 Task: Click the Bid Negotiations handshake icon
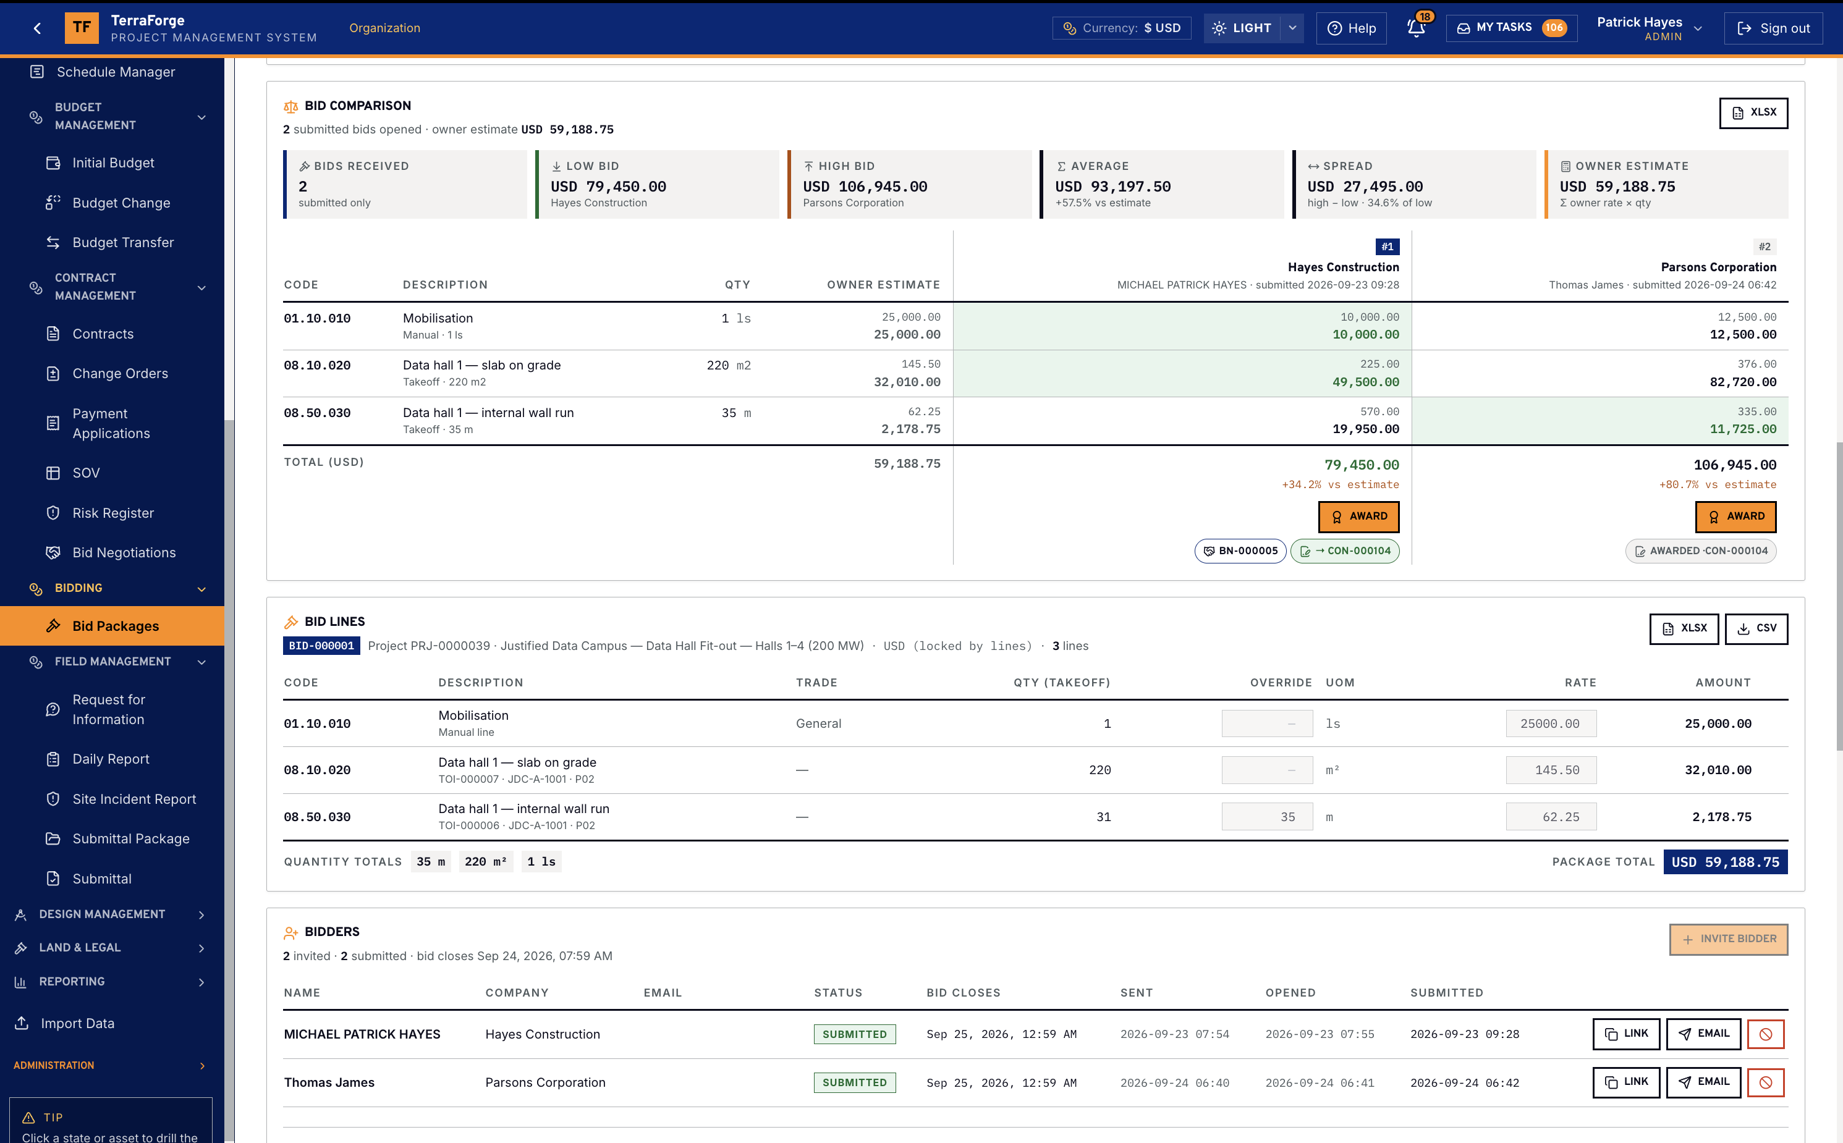53,552
